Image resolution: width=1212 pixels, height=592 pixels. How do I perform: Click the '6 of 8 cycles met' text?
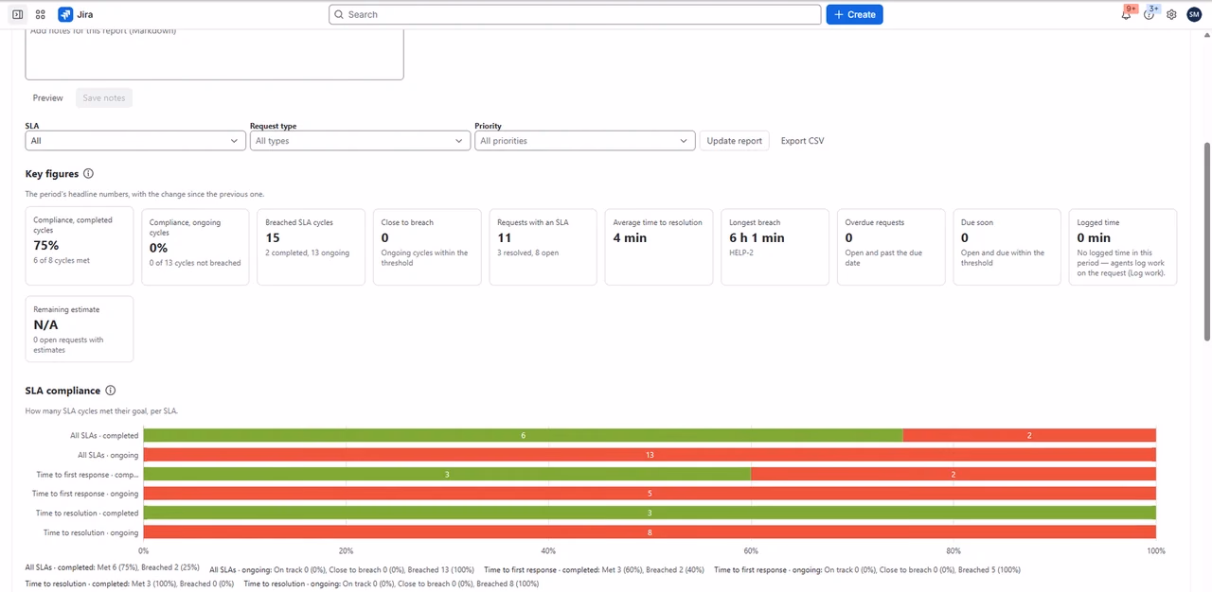[x=62, y=260]
